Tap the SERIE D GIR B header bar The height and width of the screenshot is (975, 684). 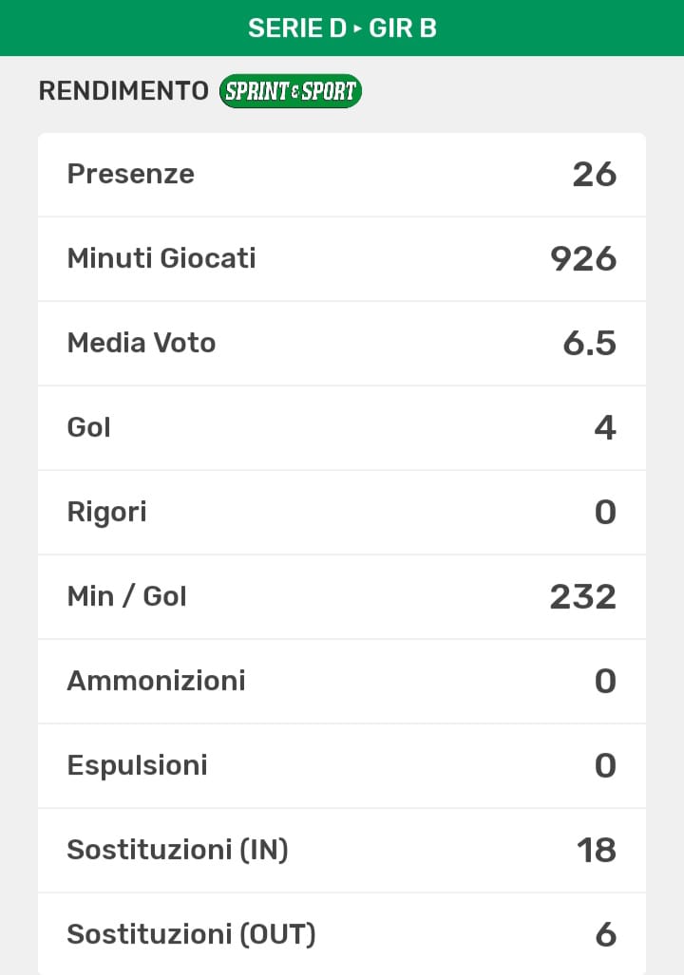pos(342,28)
